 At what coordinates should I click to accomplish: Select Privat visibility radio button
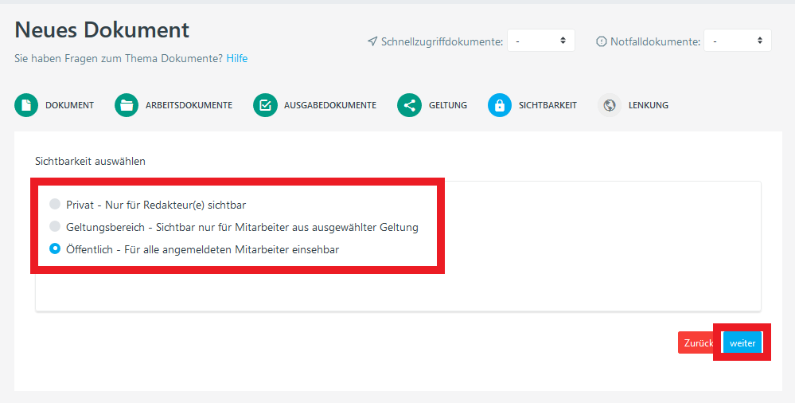coord(55,204)
